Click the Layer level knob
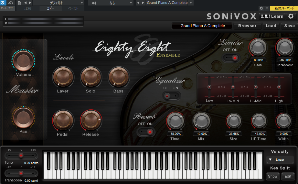Screen dimensions: 298x184 tap(63, 77)
